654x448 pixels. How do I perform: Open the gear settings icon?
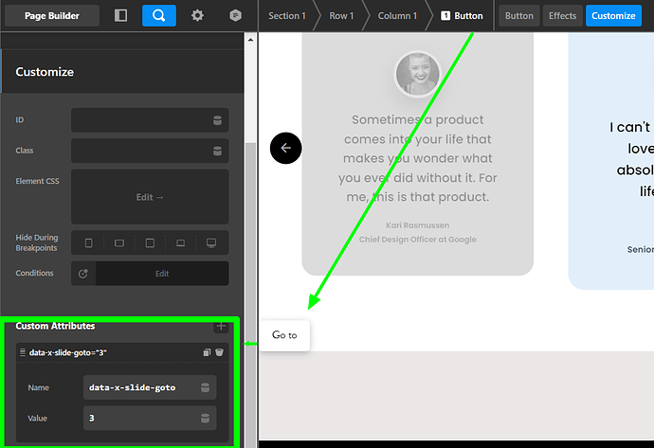pyautogui.click(x=197, y=16)
